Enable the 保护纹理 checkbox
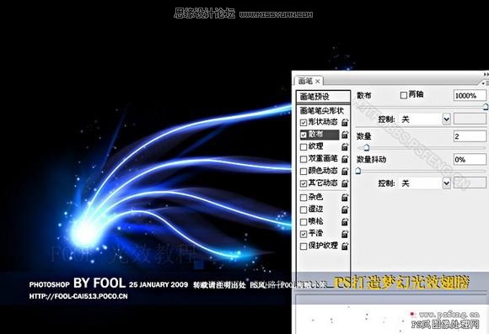 click(304, 247)
